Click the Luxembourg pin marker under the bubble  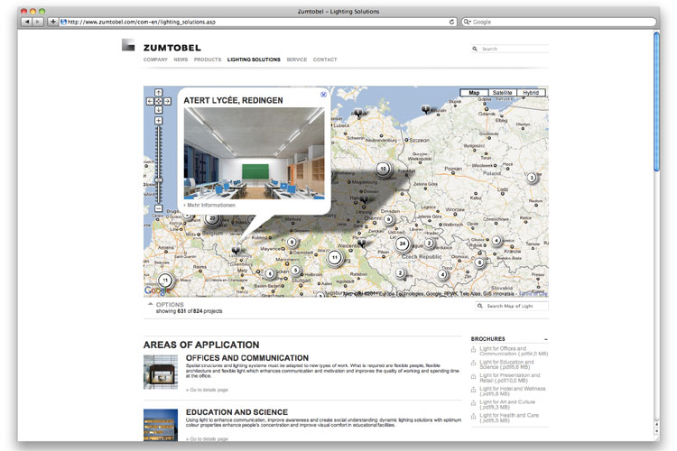click(x=236, y=251)
